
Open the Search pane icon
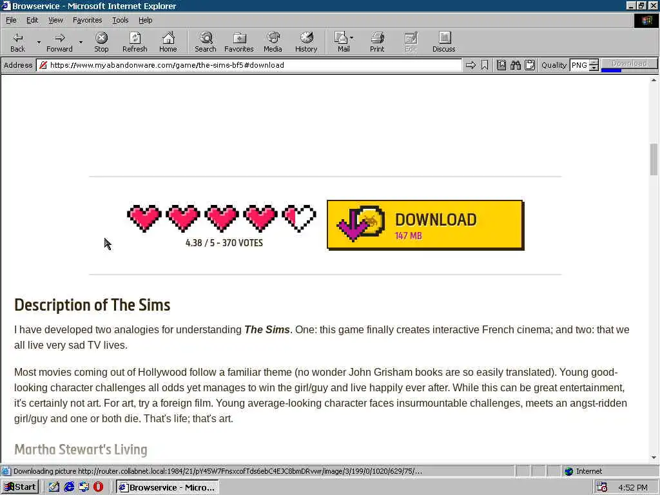(206, 42)
